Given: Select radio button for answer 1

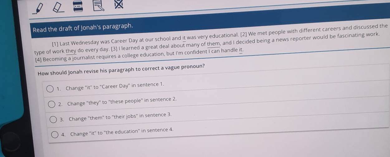Looking at the screenshot, I should pyautogui.click(x=50, y=90).
